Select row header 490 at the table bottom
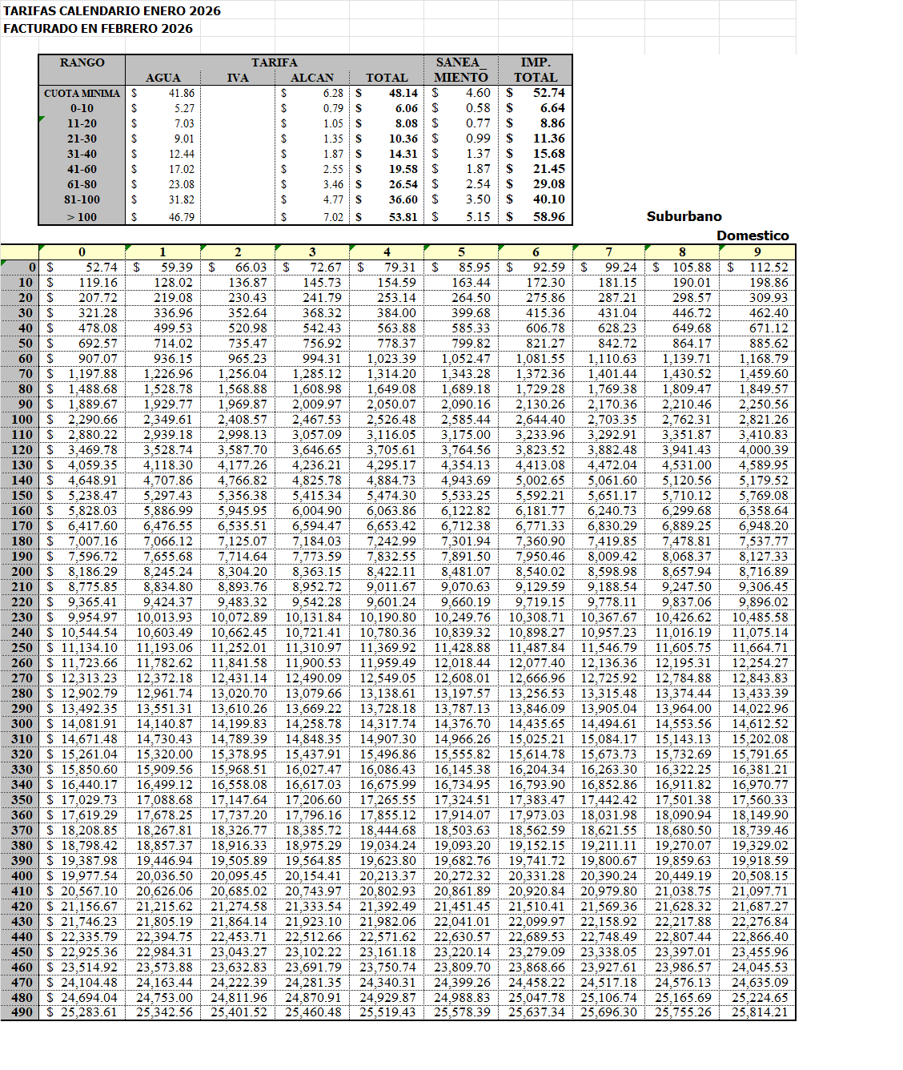Image resolution: width=903 pixels, height=1070 pixels. 22,1012
